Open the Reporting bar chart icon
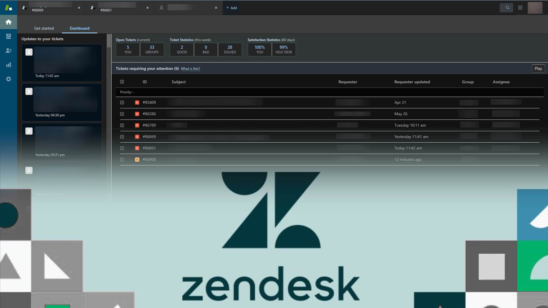548x308 pixels. coord(9,65)
